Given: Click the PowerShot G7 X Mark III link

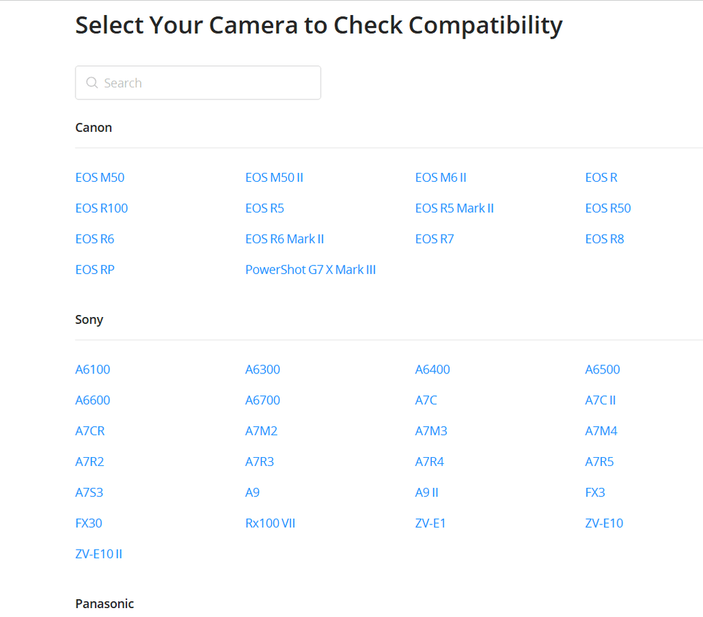Looking at the screenshot, I should 310,270.
